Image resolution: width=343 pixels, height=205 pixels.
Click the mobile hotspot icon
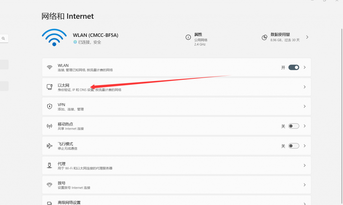pyautogui.click(x=50, y=126)
